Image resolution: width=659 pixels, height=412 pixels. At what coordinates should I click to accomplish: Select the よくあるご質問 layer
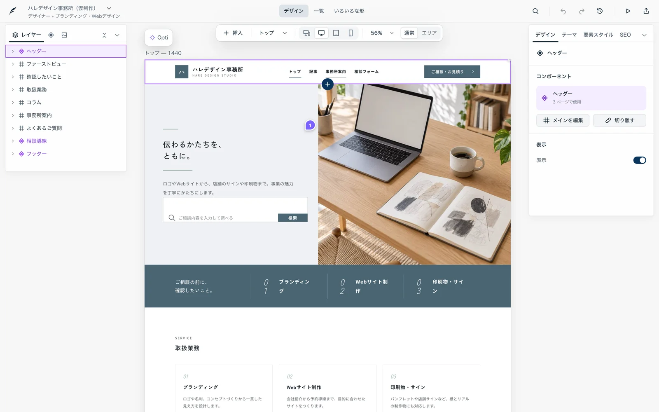(x=66, y=128)
